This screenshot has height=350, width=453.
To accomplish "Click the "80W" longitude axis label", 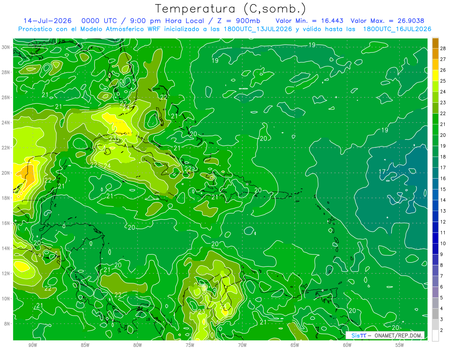I will pyautogui.click(x=137, y=345).
